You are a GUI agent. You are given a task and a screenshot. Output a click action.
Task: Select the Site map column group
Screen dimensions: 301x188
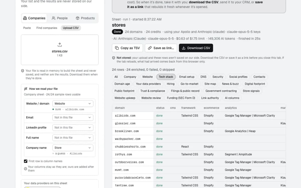(210, 84)
